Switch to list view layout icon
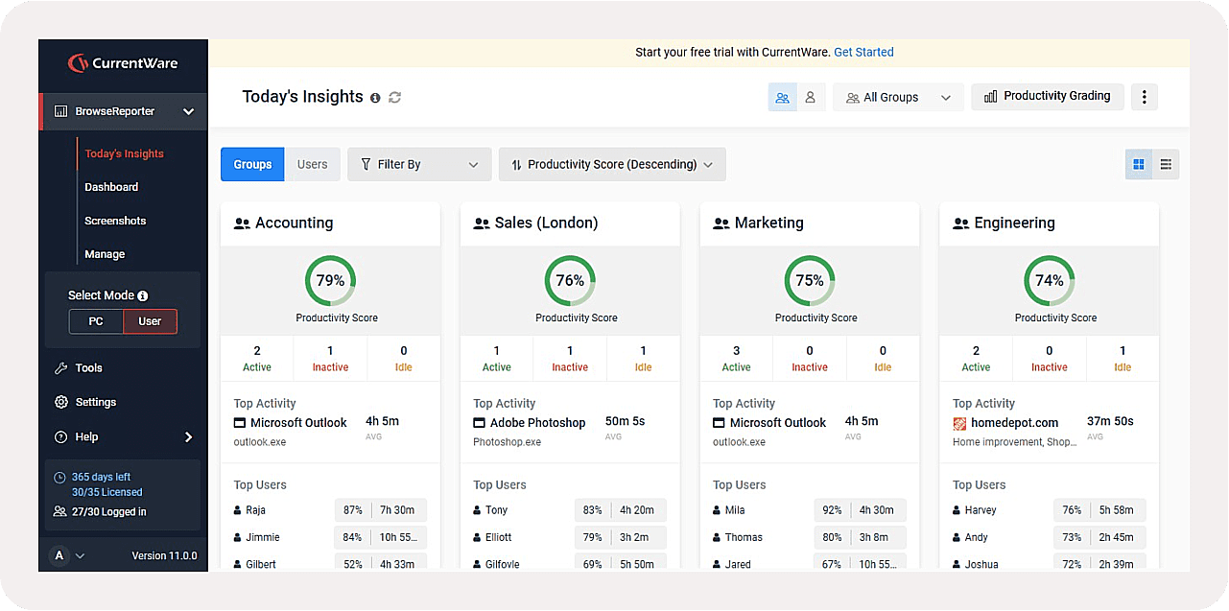1229x611 pixels. tap(1166, 165)
